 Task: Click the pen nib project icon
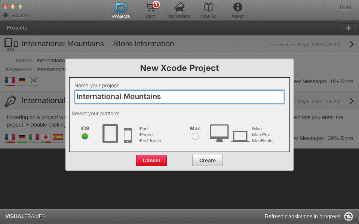click(x=10, y=101)
